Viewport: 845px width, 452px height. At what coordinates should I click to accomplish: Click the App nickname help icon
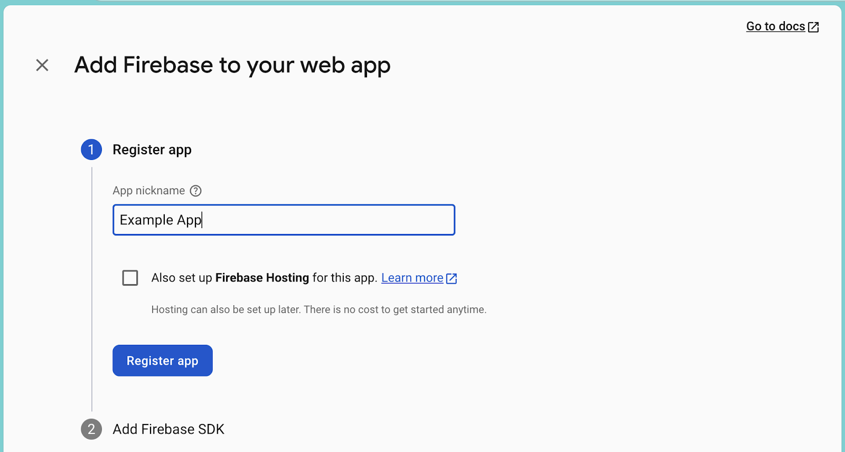tap(195, 191)
